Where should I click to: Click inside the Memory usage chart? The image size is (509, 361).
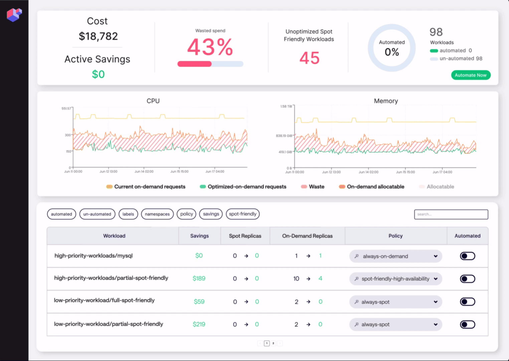[385, 136]
